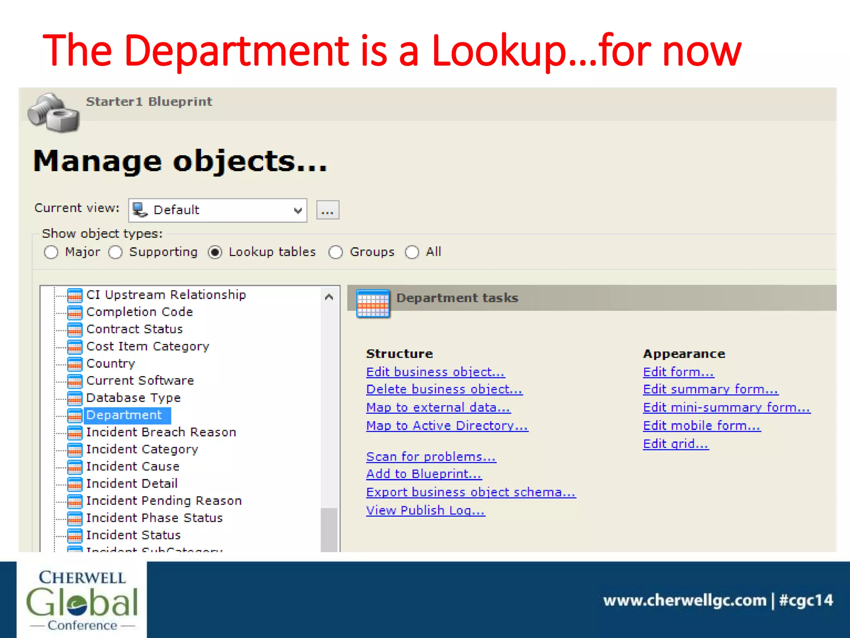
Task: Click the Database Type table icon
Action: click(75, 398)
